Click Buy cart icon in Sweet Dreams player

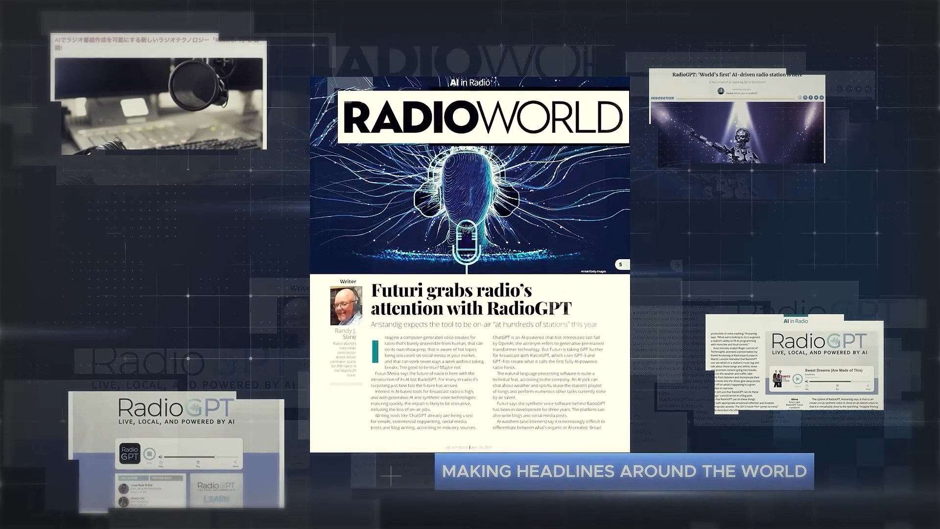click(x=837, y=386)
